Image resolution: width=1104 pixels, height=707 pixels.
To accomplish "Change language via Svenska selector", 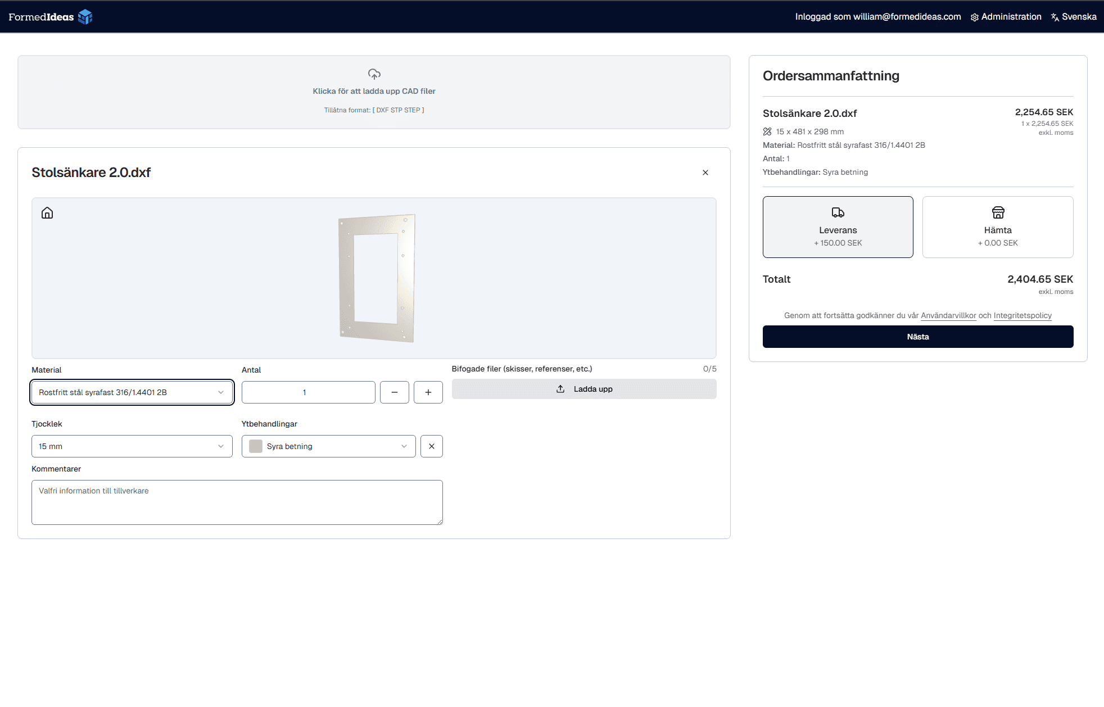I will (1074, 17).
